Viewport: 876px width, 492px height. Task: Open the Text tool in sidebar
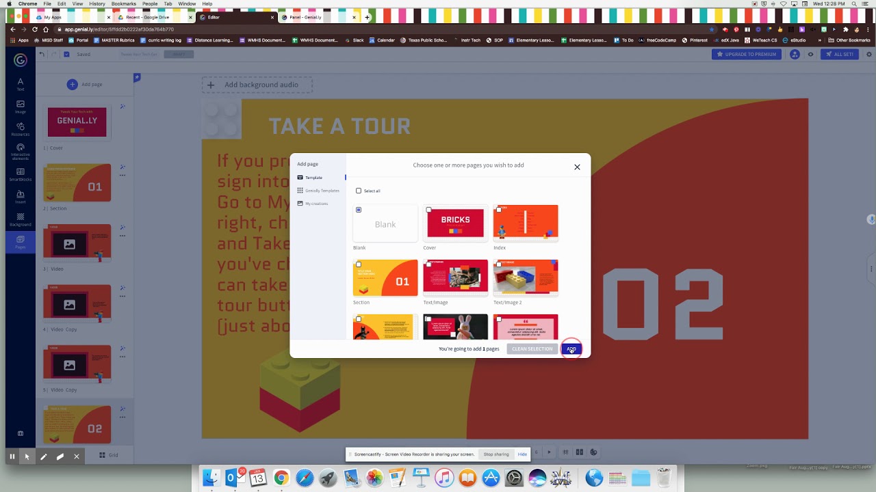[x=21, y=84]
